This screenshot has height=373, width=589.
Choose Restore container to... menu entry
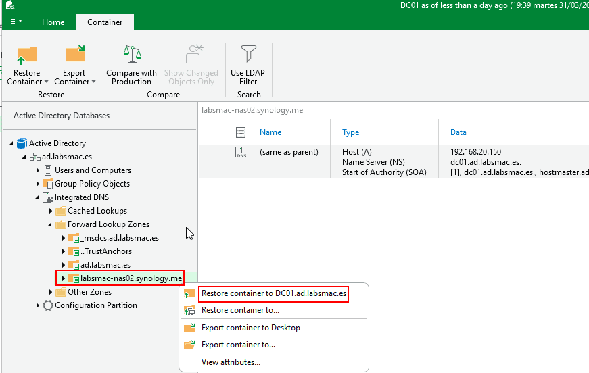[x=274, y=310]
